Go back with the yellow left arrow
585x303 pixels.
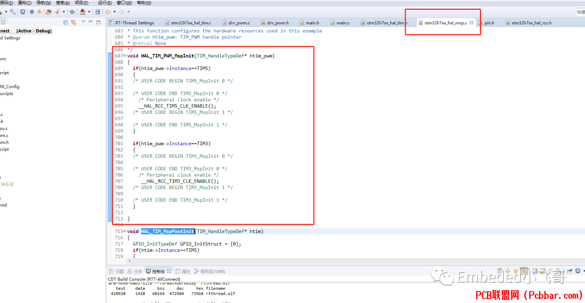[107, 11]
